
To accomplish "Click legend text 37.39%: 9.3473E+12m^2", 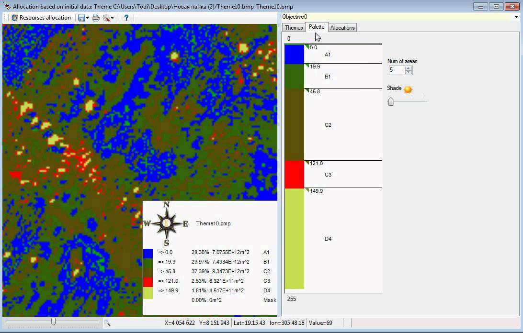I will coord(220,271).
